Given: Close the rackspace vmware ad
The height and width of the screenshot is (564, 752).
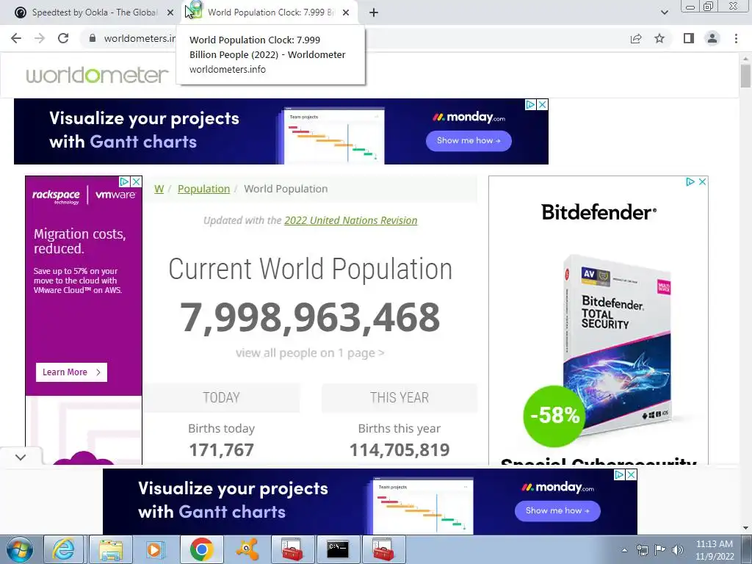Looking at the screenshot, I should (x=136, y=182).
